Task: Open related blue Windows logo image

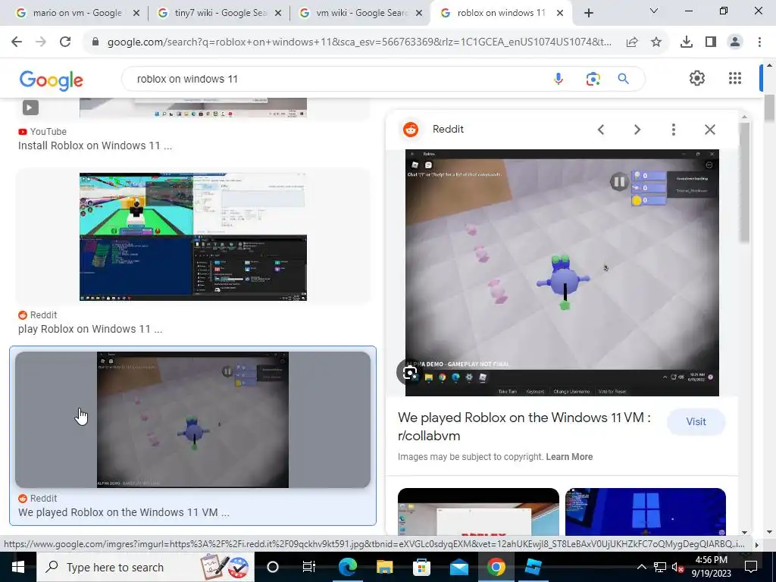Action: pyautogui.click(x=646, y=512)
